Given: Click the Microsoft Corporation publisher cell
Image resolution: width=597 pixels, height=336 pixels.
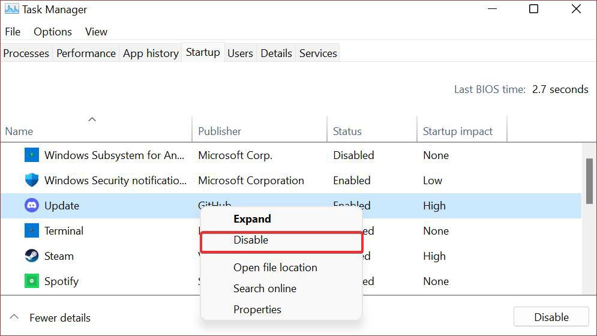Looking at the screenshot, I should [x=251, y=181].
